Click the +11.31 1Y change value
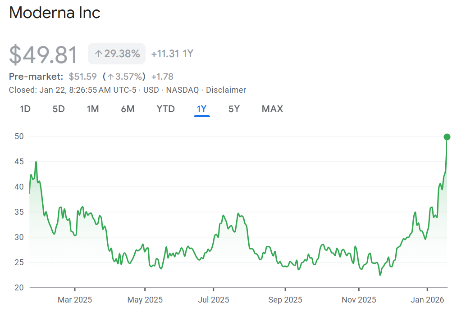Image resolution: width=475 pixels, height=312 pixels. pyautogui.click(x=172, y=54)
